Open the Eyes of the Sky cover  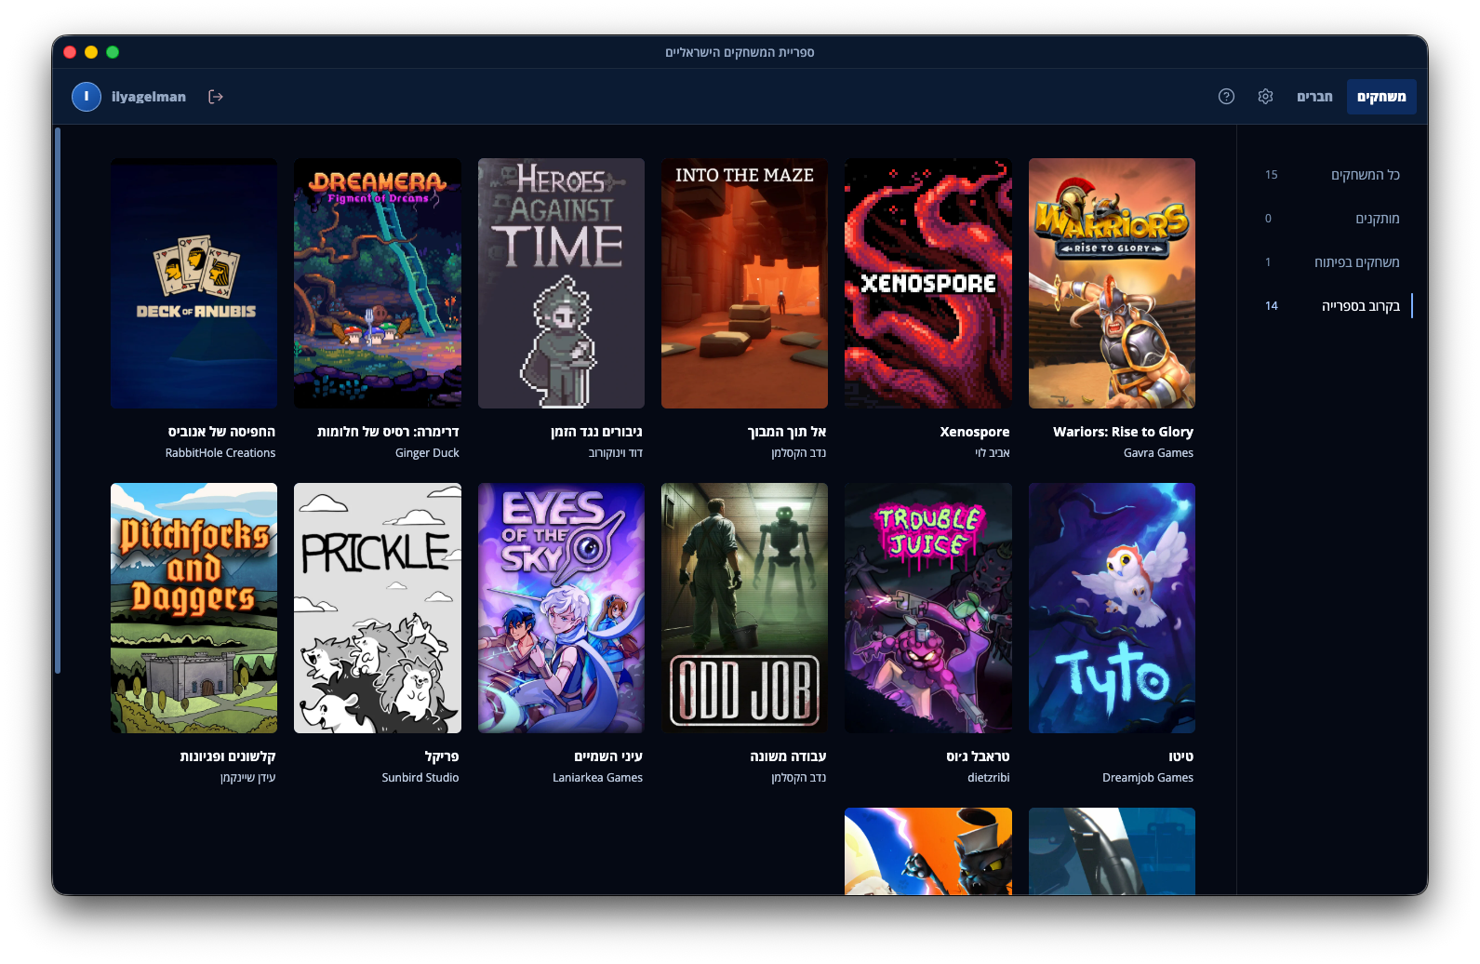point(561,608)
